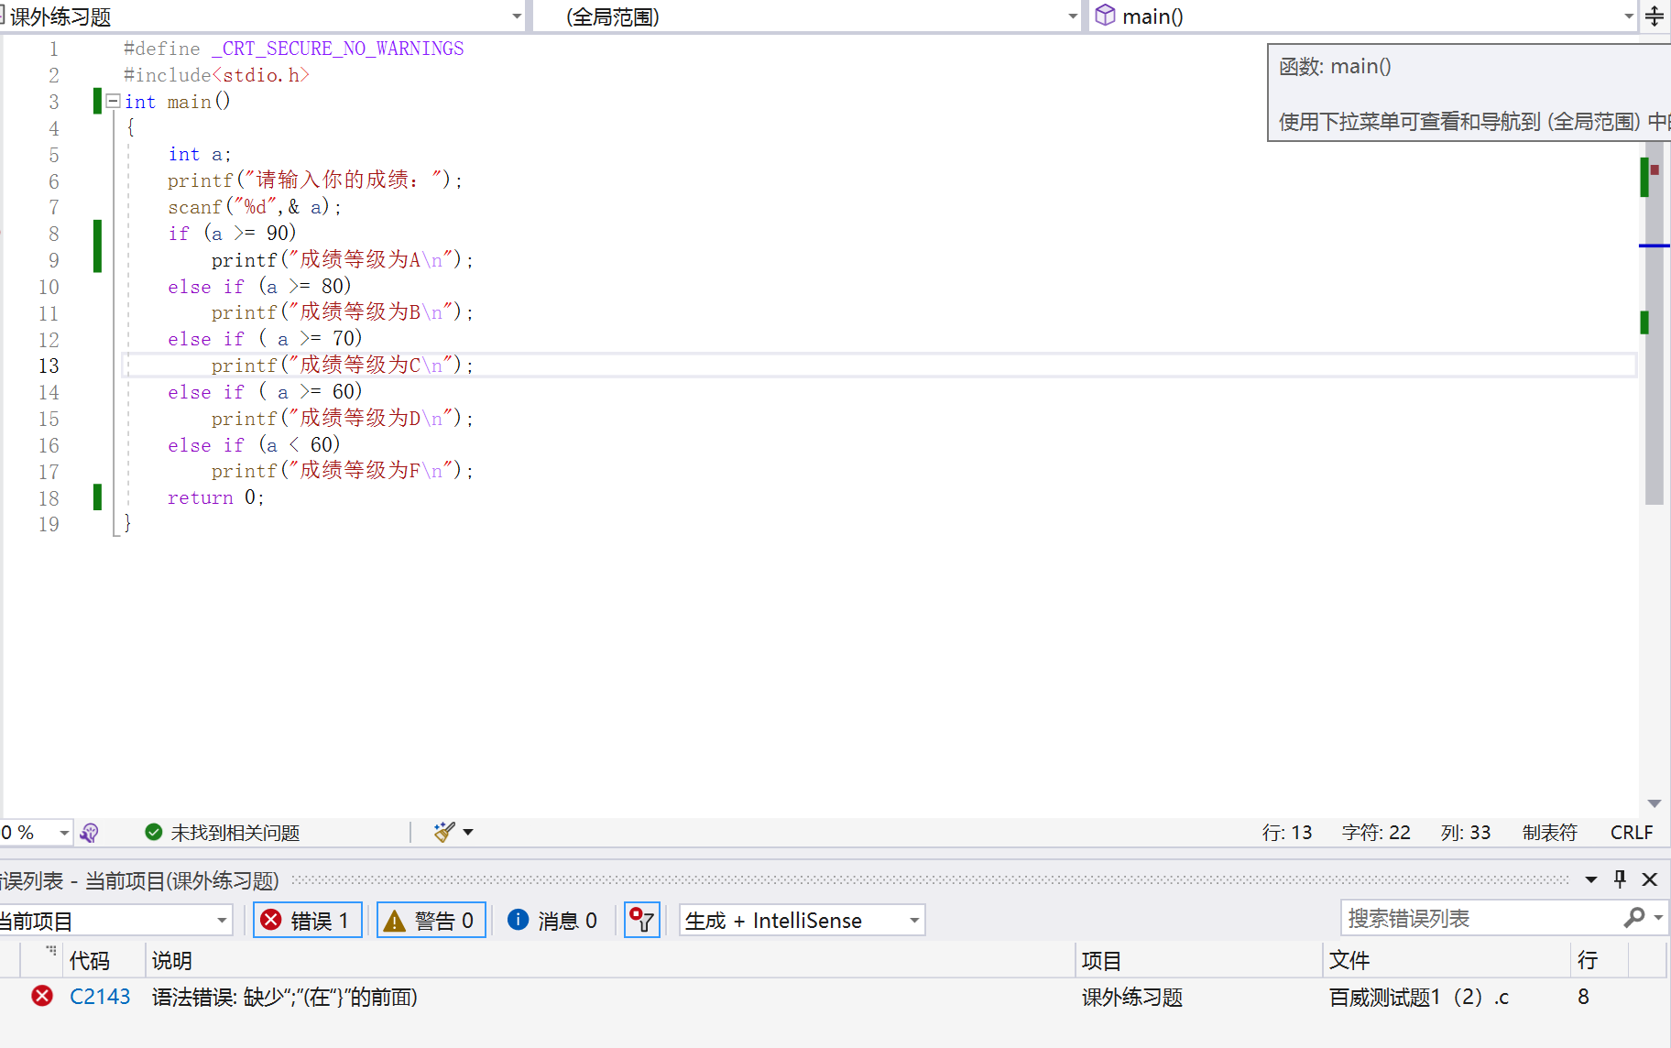The image size is (1671, 1048).
Task: Pin the error list panel
Action: click(x=1620, y=879)
